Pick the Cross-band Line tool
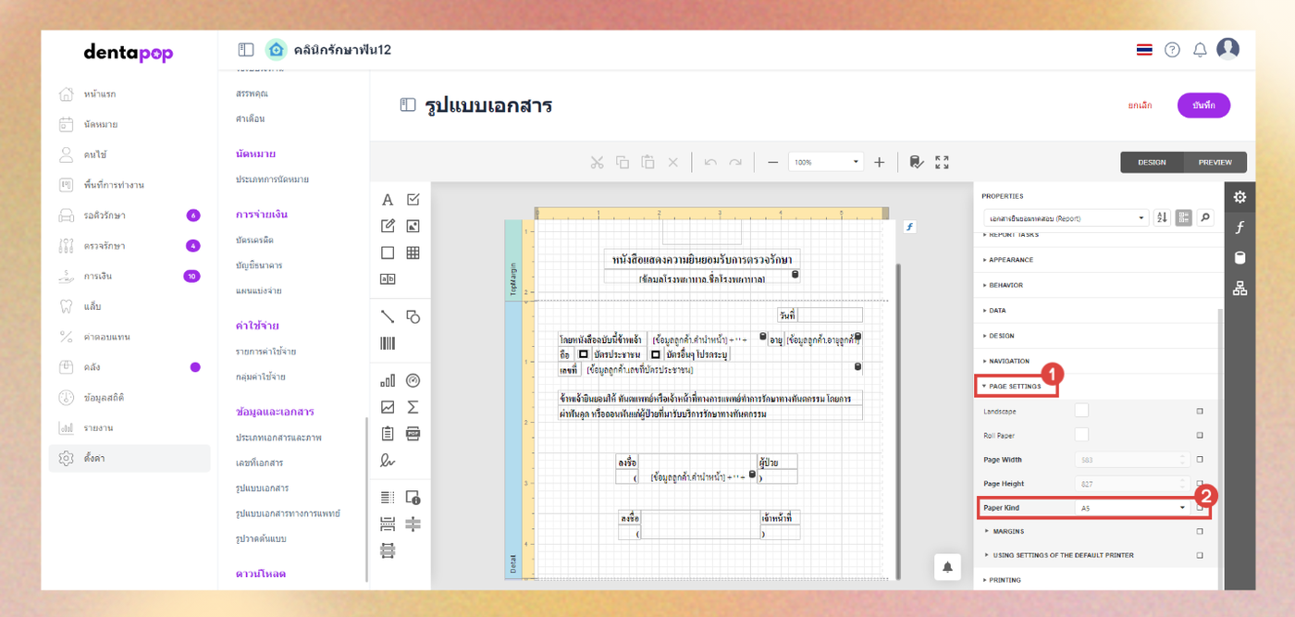This screenshot has width=1295, height=617. (x=413, y=524)
